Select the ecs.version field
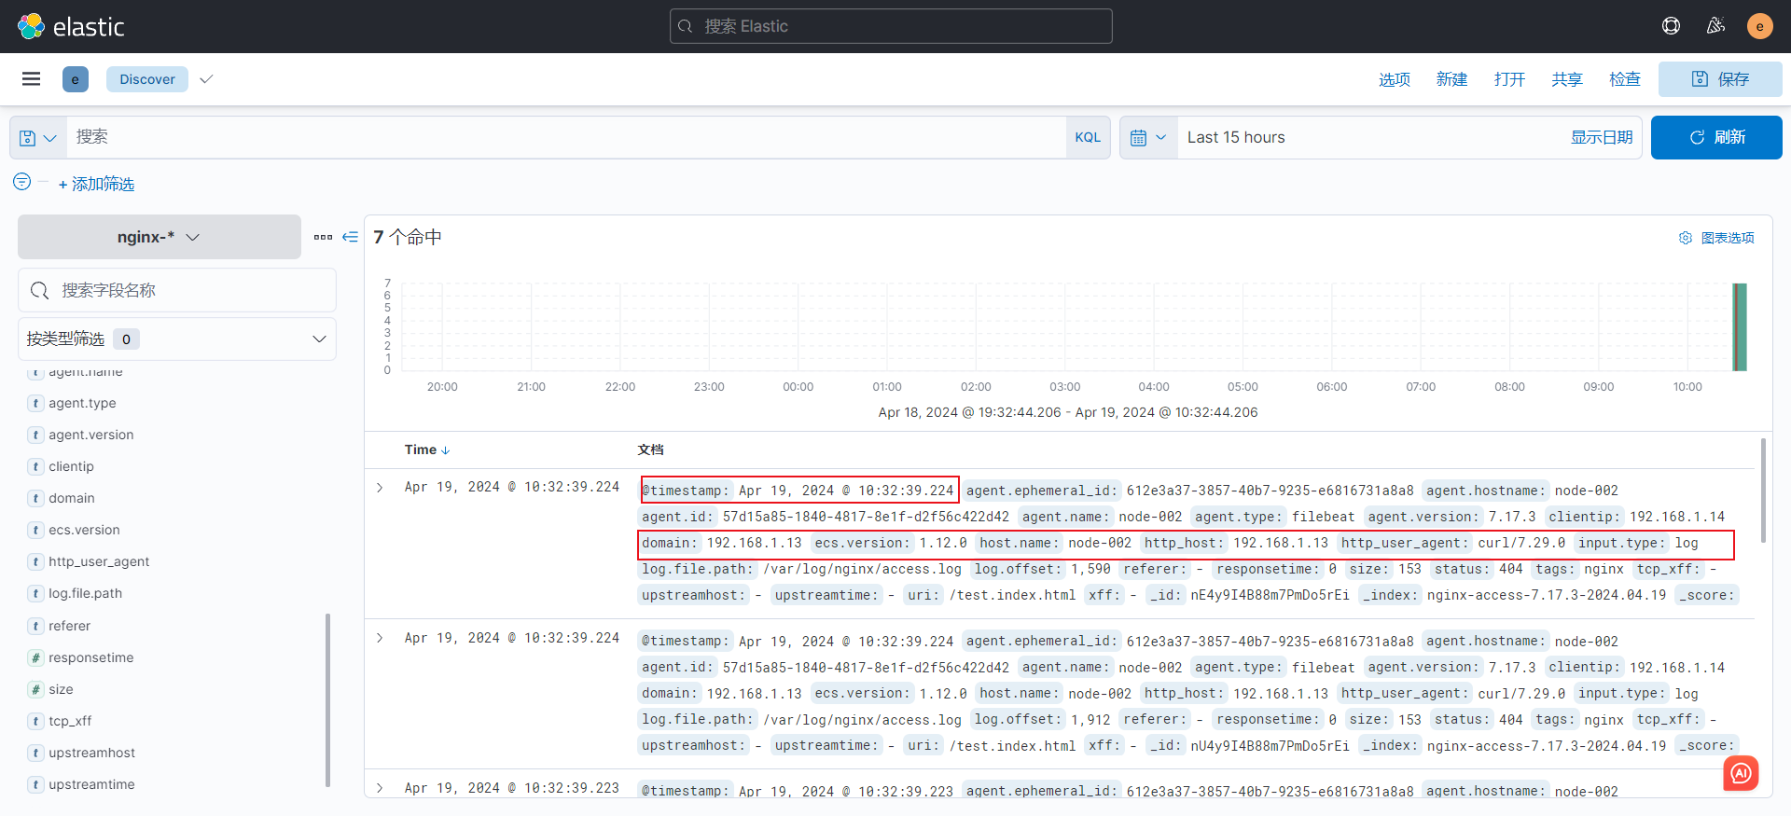The height and width of the screenshot is (816, 1791). click(x=84, y=530)
